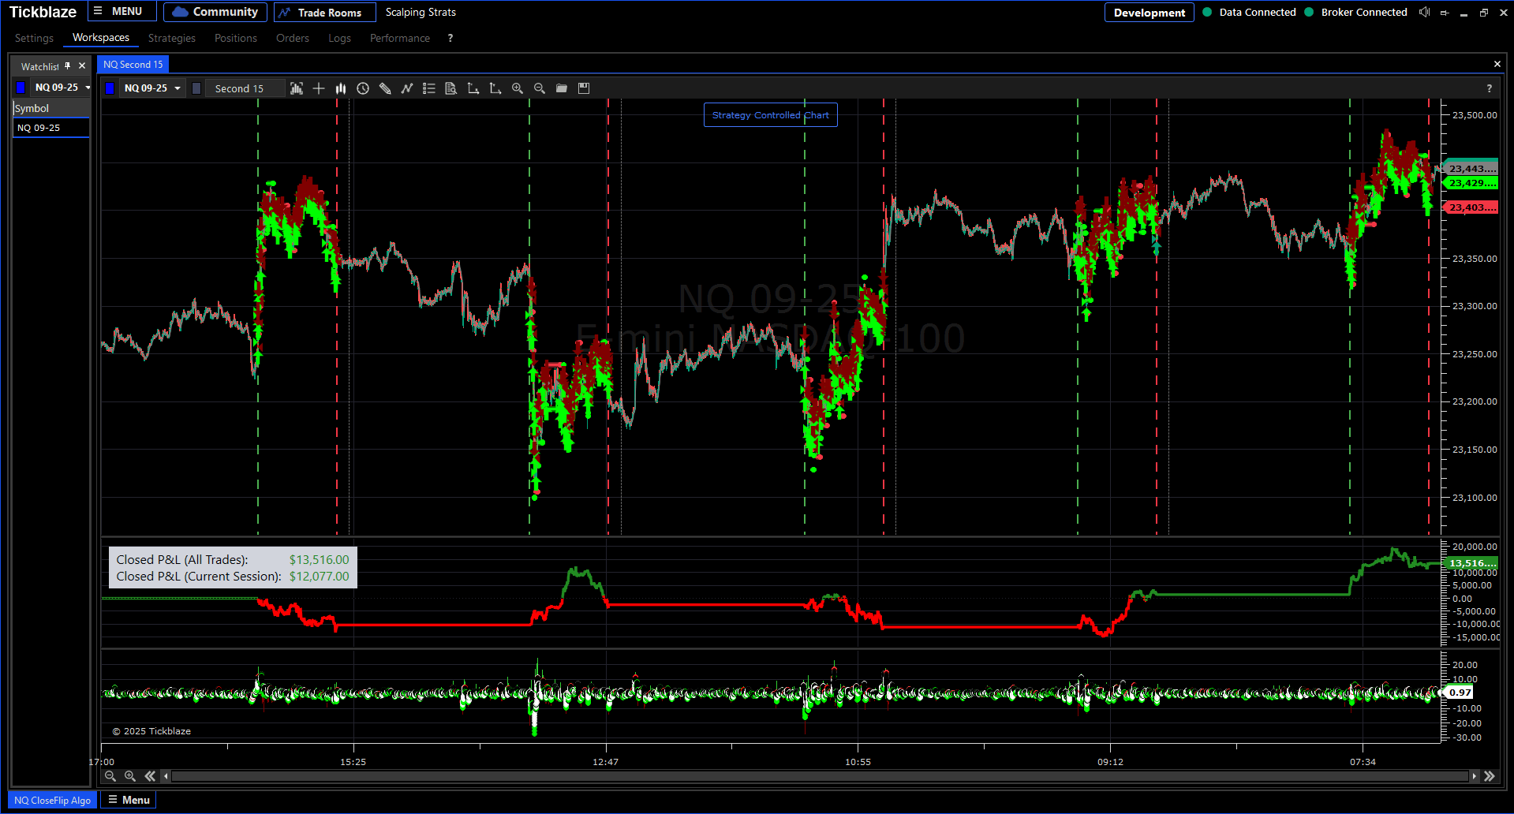Select the pencil drawing tool
1514x814 pixels.
point(385,88)
